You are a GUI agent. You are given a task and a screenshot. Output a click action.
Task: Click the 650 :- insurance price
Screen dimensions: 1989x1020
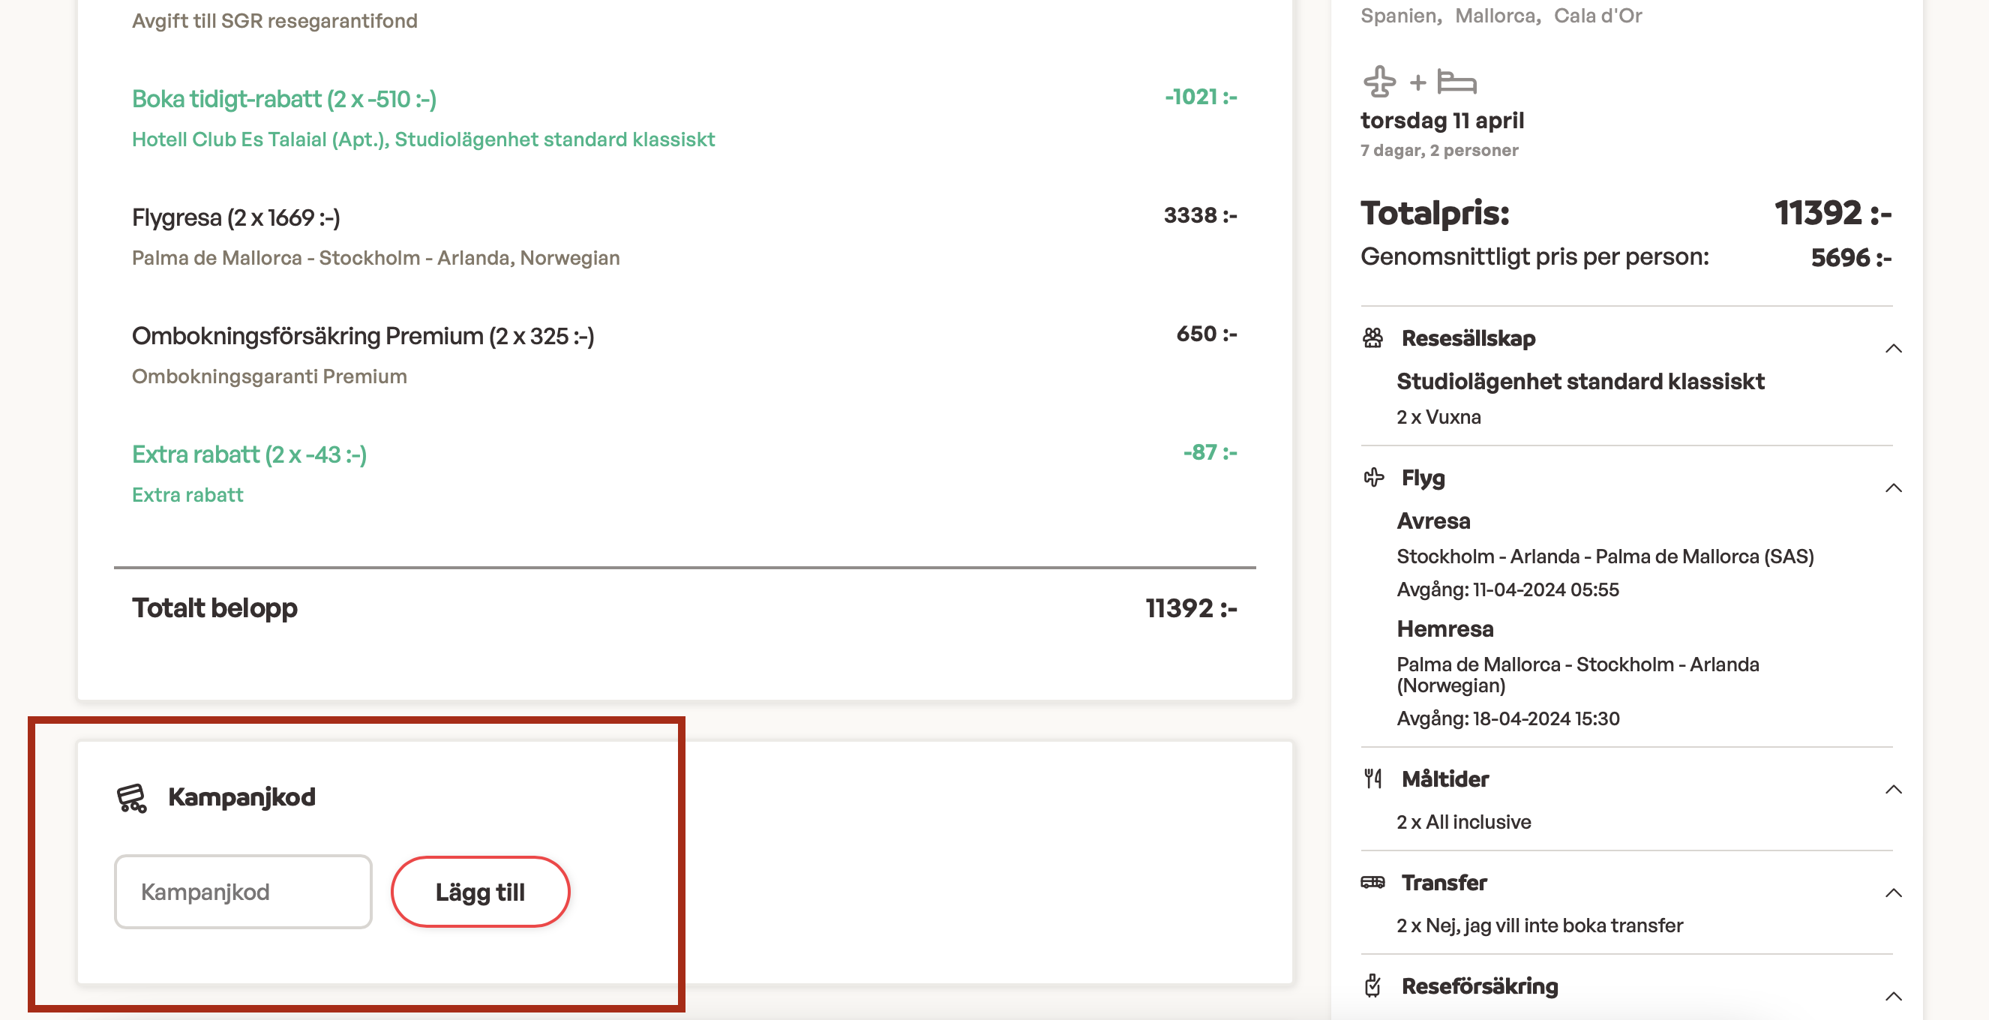(x=1206, y=334)
